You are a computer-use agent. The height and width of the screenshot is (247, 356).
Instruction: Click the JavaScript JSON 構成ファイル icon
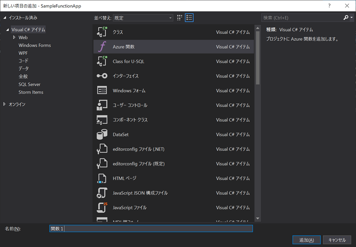(x=102, y=193)
